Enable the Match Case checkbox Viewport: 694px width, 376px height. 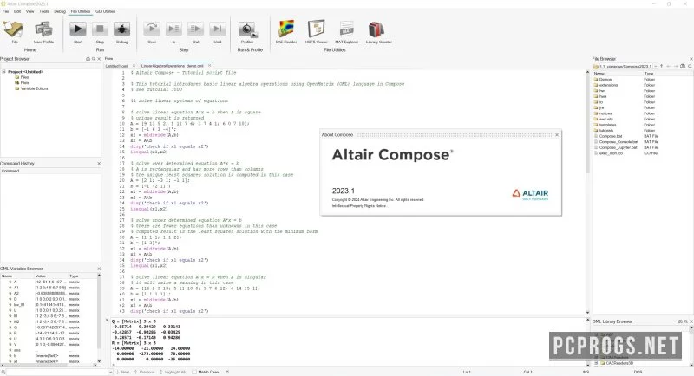point(193,372)
